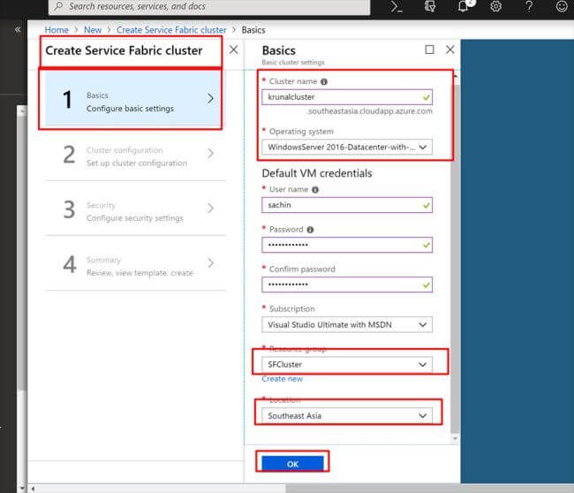Select step 1 Basics
The width and height of the screenshot is (574, 493).
pyautogui.click(x=134, y=99)
